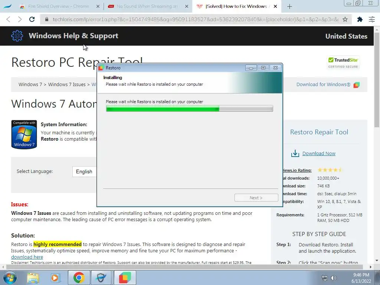Click the Windows 7 breadcrumb link
Image resolution: width=380 pixels, height=285 pixels.
click(x=30, y=84)
